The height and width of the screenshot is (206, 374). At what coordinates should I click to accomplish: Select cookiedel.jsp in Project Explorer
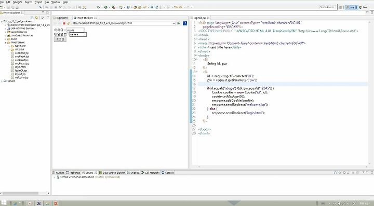click(22, 53)
